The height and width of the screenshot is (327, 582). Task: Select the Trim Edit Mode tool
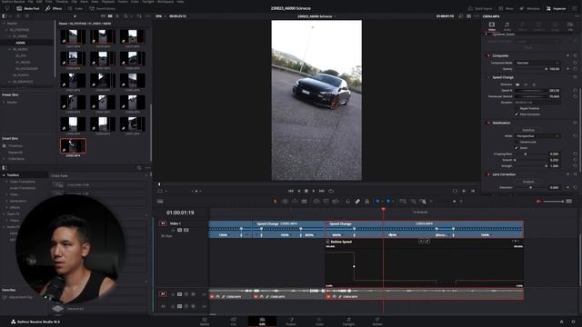[285, 202]
